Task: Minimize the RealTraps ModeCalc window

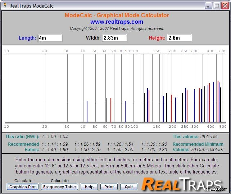Action: tap(208, 5)
